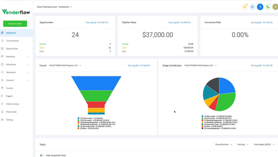Go to Opportunities in the sidebar
Viewport: 278px width, 157px height.
coord(12,49)
